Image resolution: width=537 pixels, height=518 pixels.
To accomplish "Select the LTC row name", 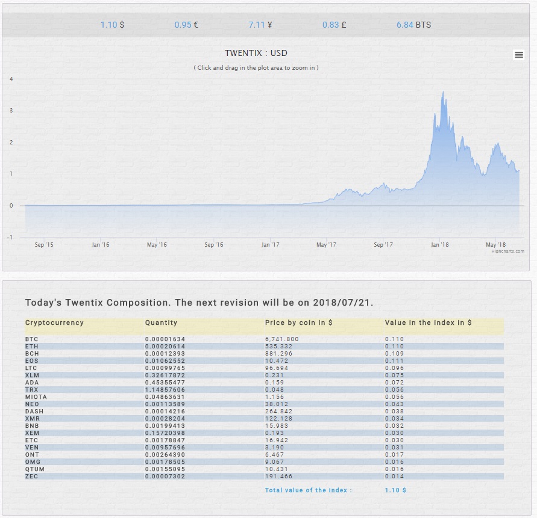I will coord(31,368).
